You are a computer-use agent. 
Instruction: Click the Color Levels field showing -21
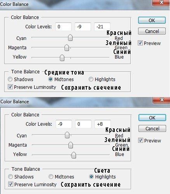tap(102, 27)
